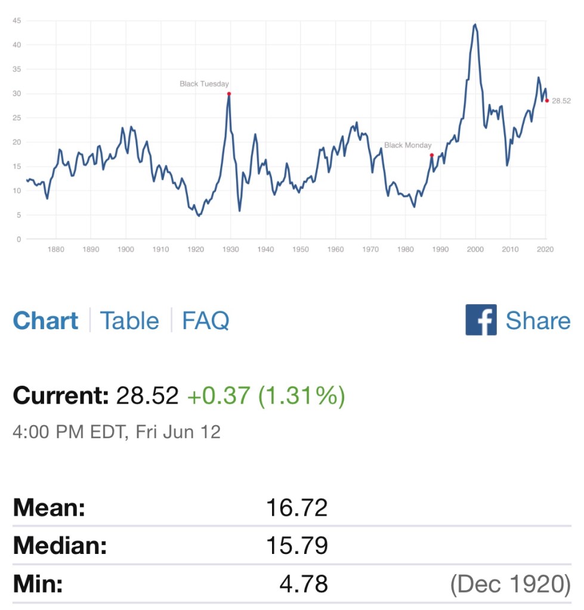This screenshot has width=584, height=610.
Task: Click the 4:00 PM EDT timestamp
Action: (116, 431)
